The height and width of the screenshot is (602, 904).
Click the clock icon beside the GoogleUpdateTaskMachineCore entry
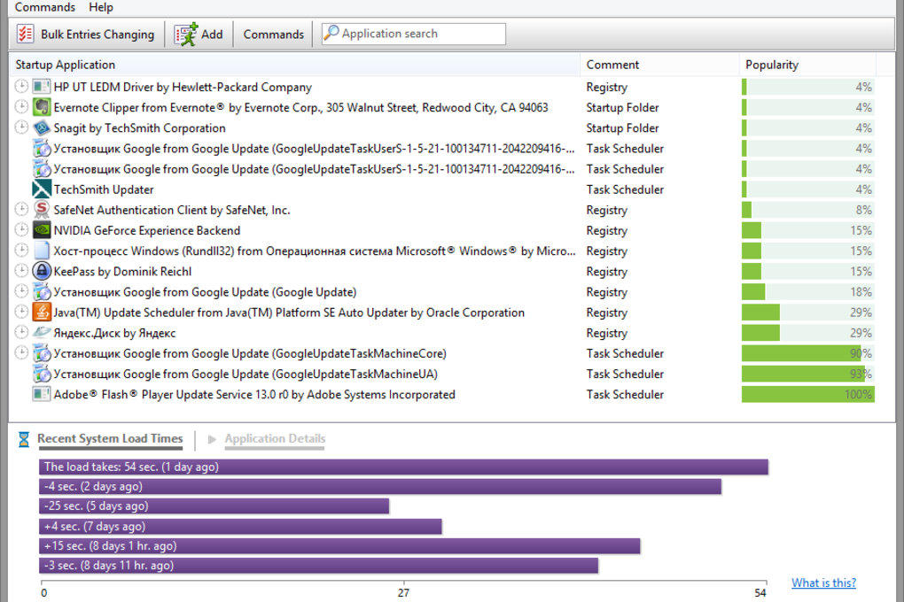coord(21,353)
